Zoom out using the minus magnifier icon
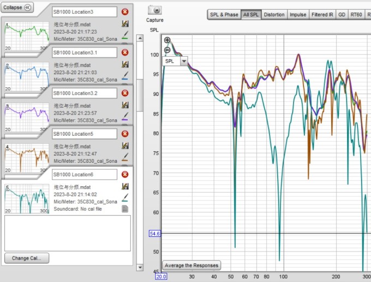 coord(167,50)
